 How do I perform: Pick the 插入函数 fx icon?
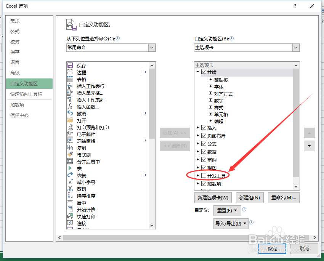70,107
